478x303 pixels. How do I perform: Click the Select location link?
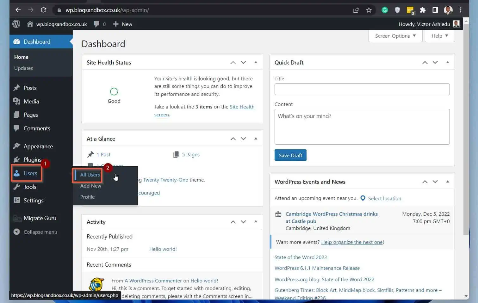pyautogui.click(x=384, y=198)
